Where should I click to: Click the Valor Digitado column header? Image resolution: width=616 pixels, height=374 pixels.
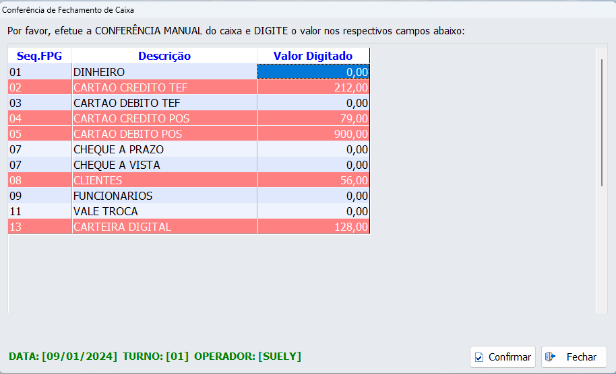click(x=313, y=56)
